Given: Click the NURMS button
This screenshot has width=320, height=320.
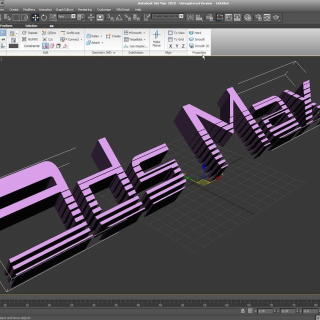Looking at the screenshot, I should click(x=30, y=39).
